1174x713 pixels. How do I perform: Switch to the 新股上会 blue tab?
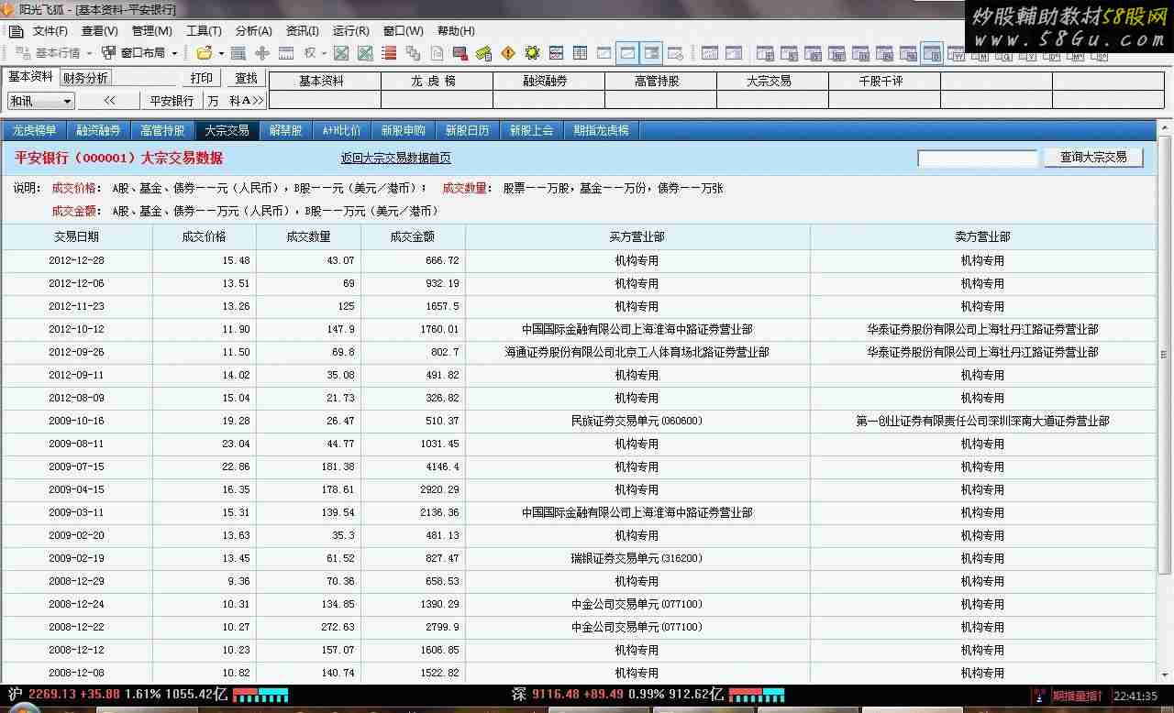[532, 130]
